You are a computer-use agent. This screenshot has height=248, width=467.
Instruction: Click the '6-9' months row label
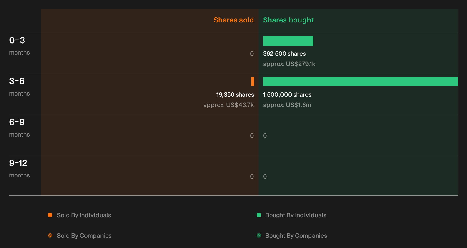[17, 122]
